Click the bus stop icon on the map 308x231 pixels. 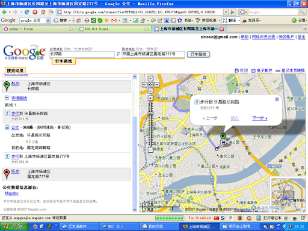223,142
